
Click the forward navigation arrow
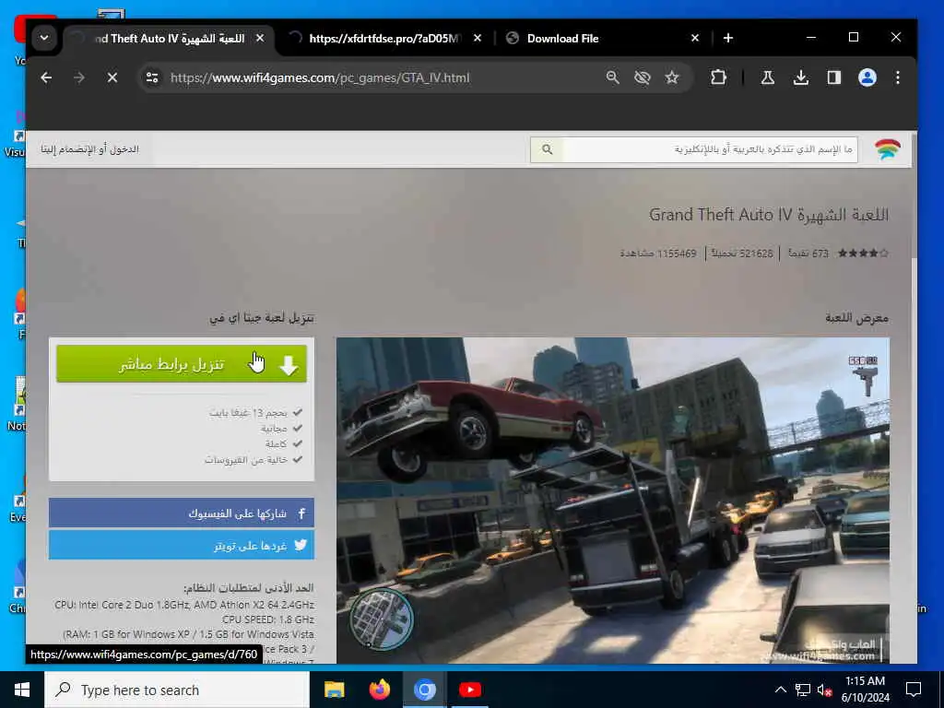tap(79, 77)
